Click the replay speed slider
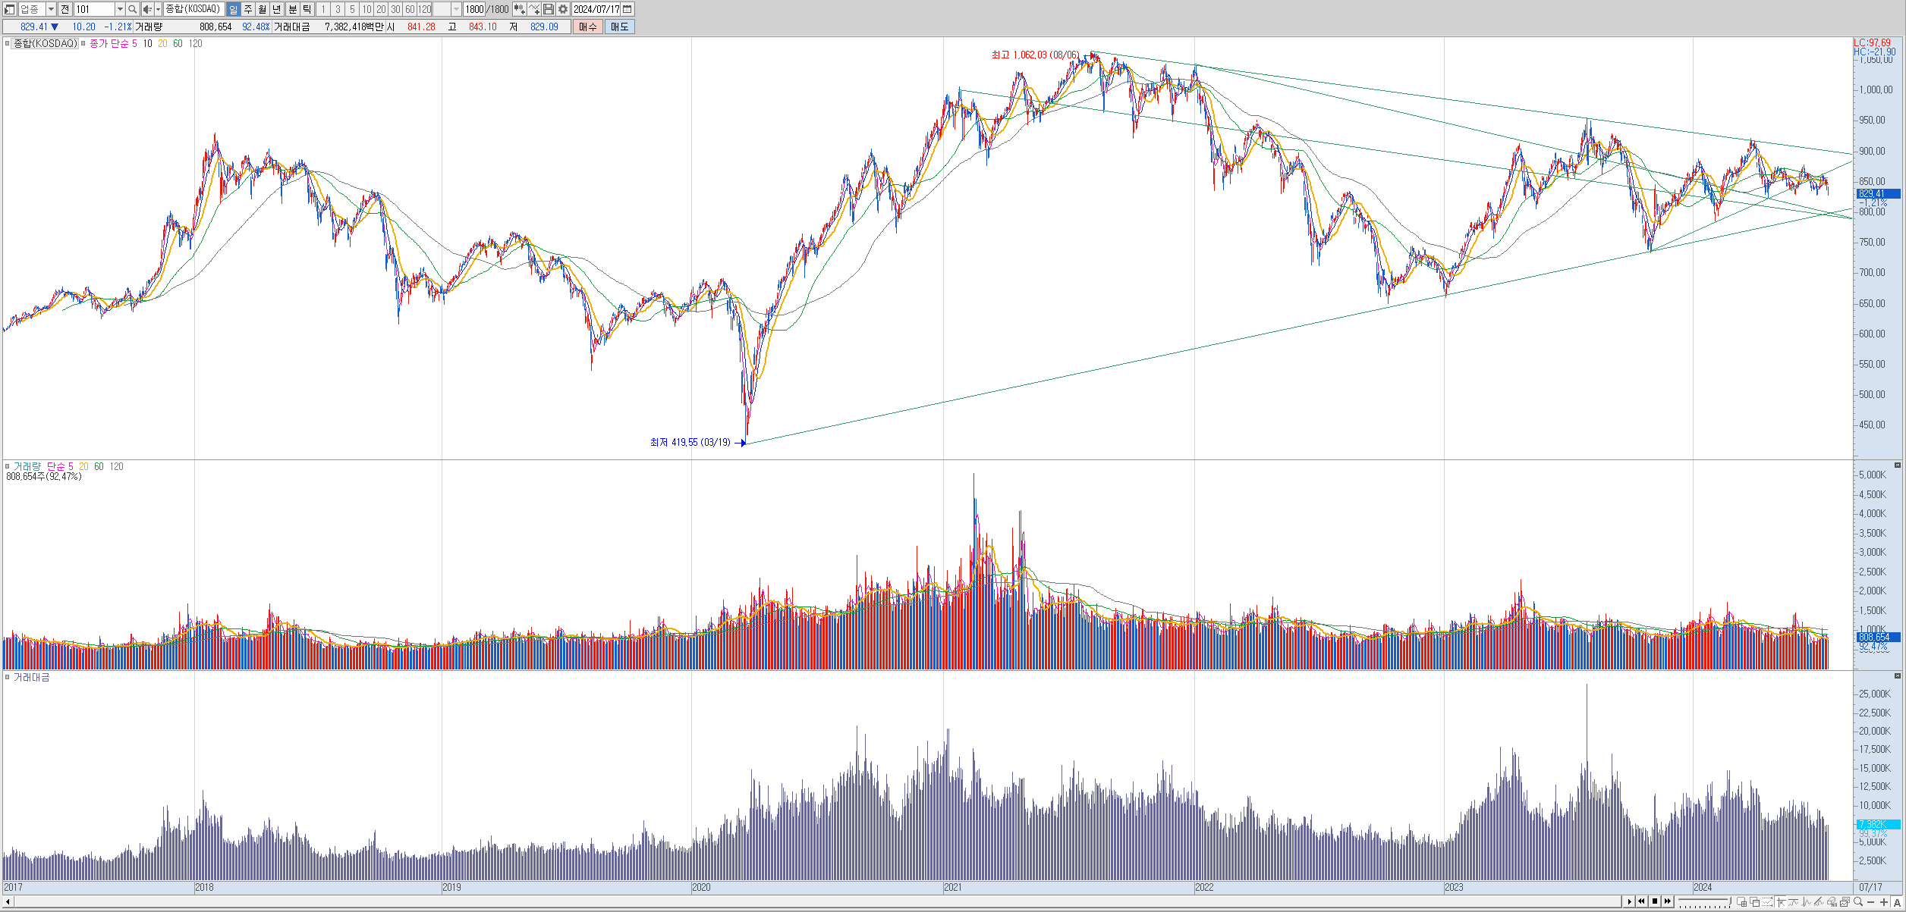 1704,901
